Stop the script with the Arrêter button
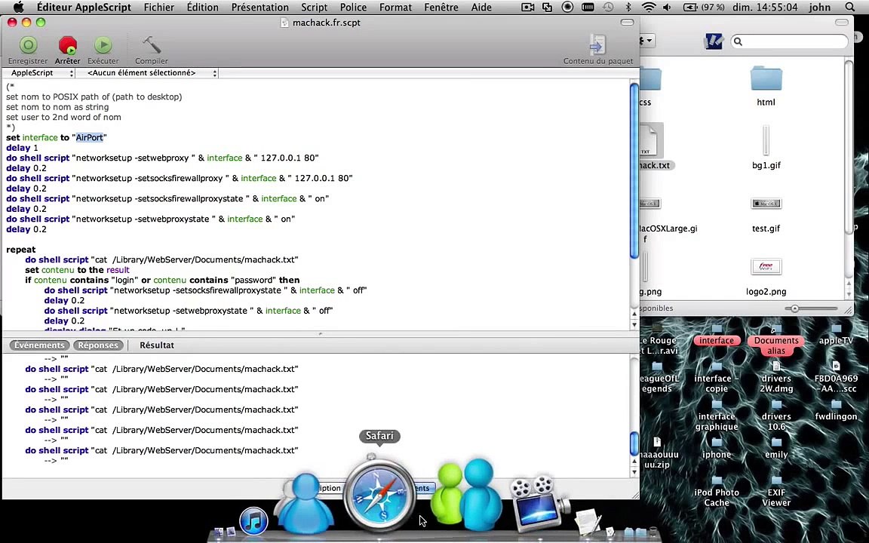 click(x=68, y=45)
